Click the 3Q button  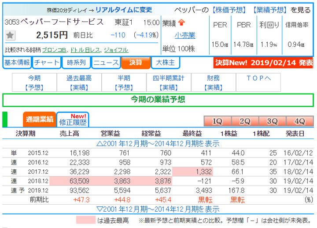tap(272, 121)
